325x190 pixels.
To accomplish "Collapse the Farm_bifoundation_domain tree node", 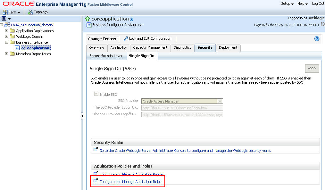I will point(2,25).
